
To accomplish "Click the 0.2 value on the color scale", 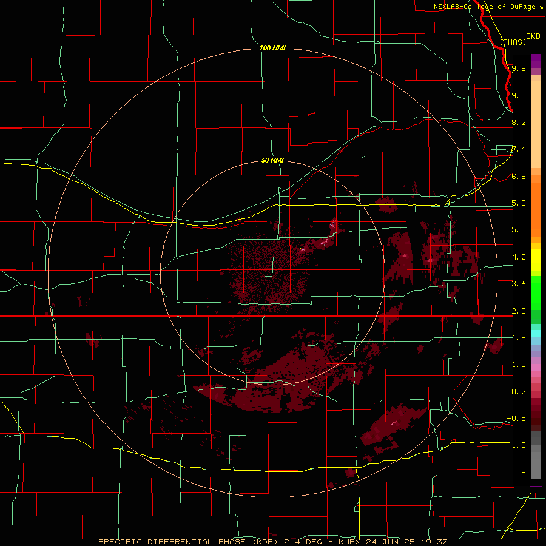I will 519,392.
